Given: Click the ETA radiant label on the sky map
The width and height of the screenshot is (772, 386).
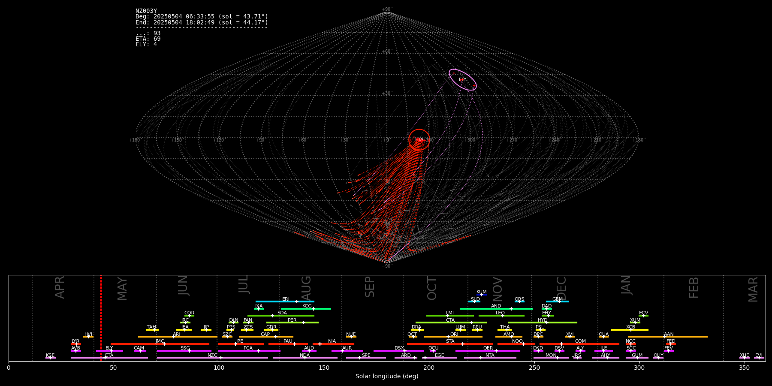Looking at the screenshot, I should [x=419, y=140].
